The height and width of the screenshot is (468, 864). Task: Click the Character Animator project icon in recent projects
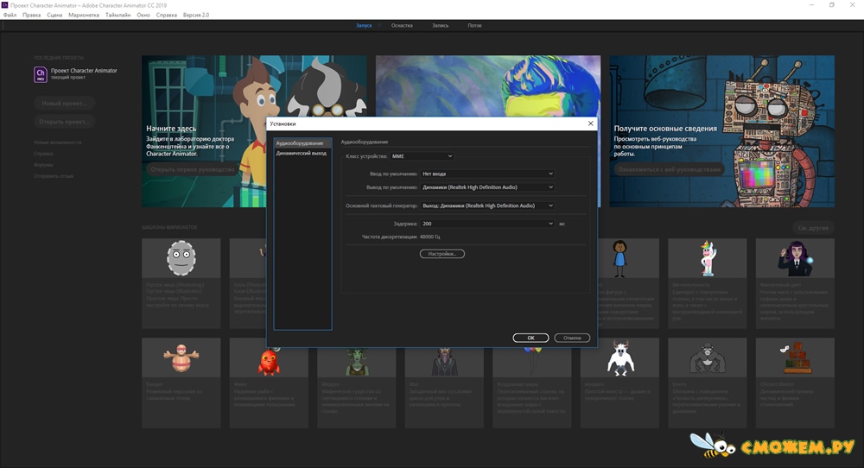click(x=41, y=74)
